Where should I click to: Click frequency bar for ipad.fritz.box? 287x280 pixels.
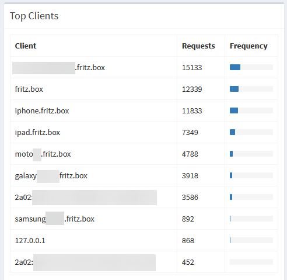coord(251,132)
